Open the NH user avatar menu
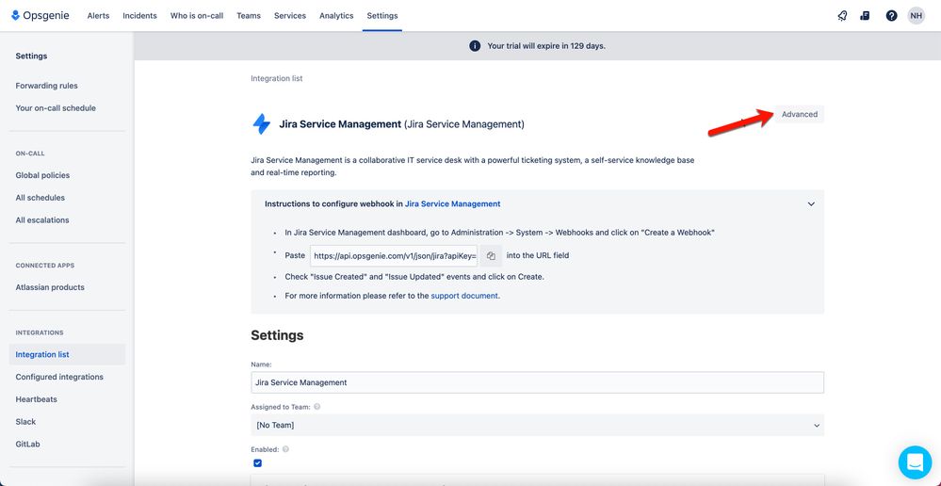 point(916,16)
